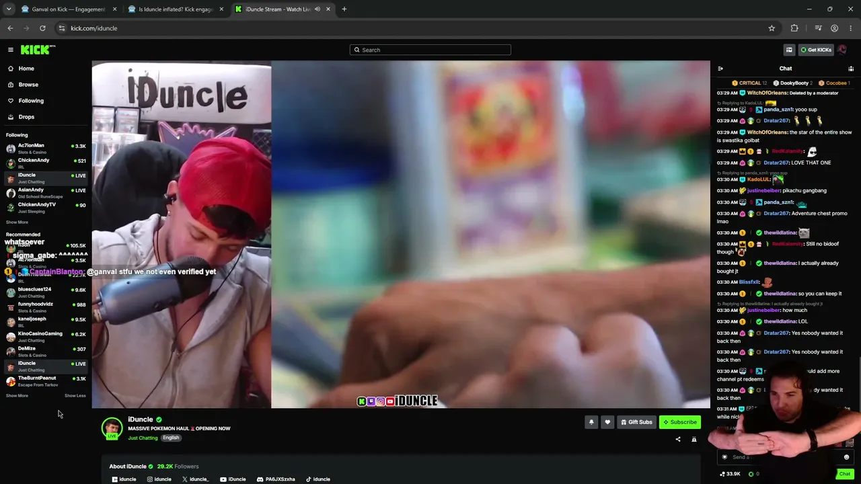Open iDuncle's profile avatar
The image size is (861, 484).
(x=112, y=428)
